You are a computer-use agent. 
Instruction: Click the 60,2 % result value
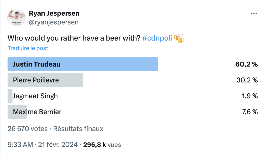click(246, 64)
